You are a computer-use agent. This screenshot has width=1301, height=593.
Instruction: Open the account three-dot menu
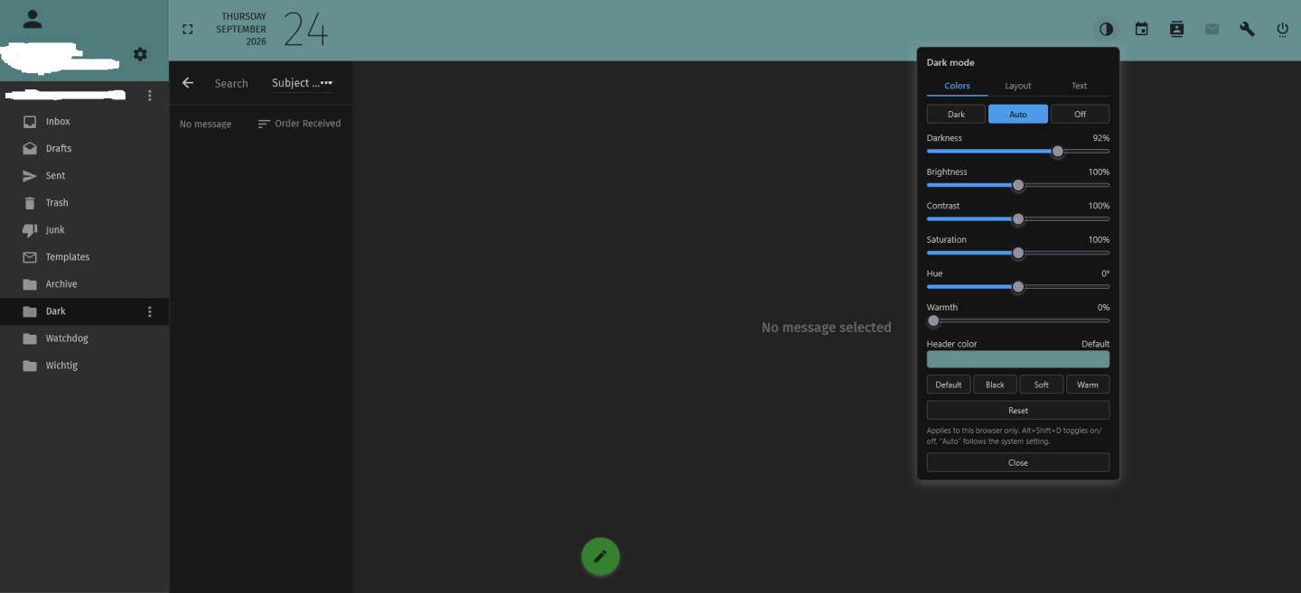[x=150, y=95]
